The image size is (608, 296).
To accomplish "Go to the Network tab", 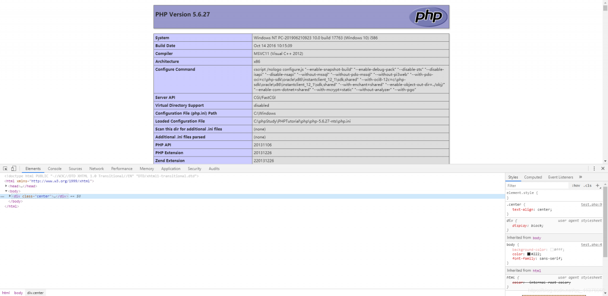I will click(x=96, y=168).
